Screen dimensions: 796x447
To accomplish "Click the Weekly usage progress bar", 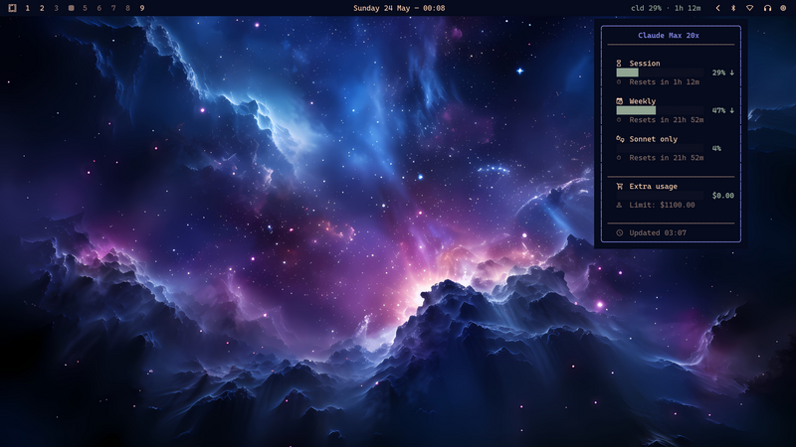I will [660, 110].
